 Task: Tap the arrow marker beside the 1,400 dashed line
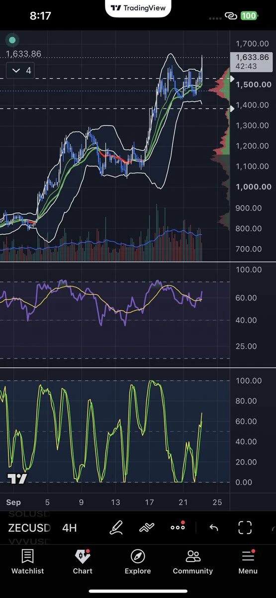231,108
